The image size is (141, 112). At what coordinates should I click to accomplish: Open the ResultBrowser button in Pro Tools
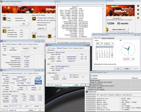pos(41,36)
